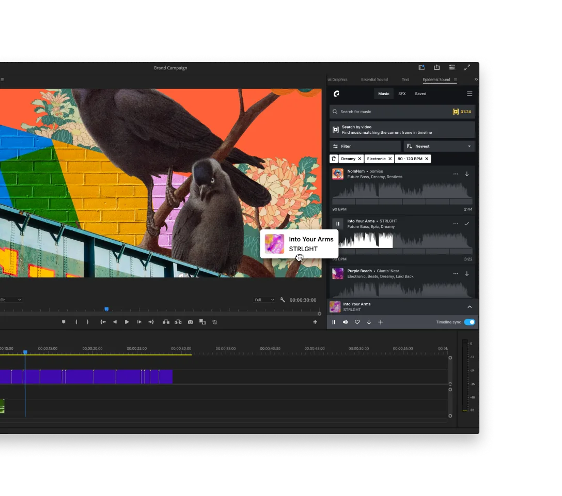The image size is (562, 496).
Task: Click the full screen expand arrows icon
Action: coord(467,67)
